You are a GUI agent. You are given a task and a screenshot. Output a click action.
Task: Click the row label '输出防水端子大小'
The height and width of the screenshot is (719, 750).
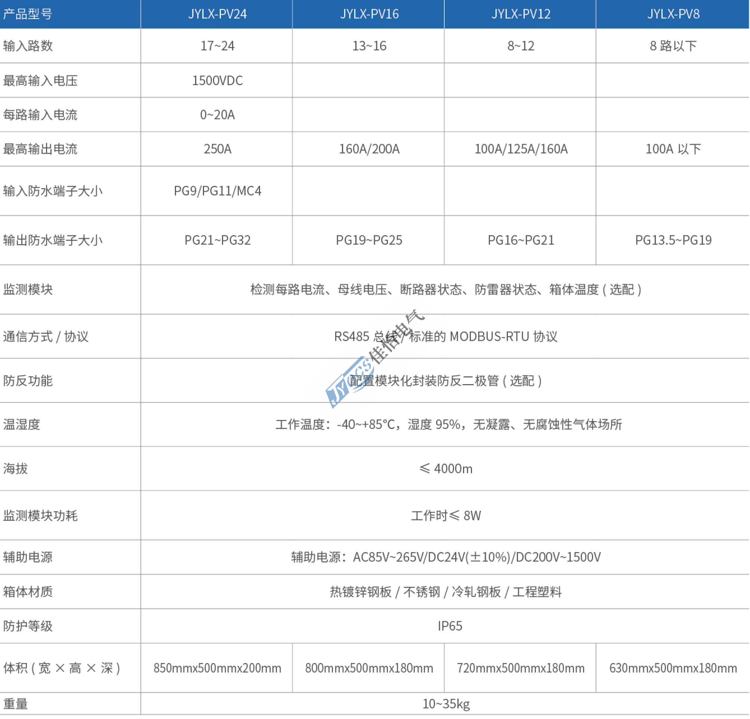(53, 240)
